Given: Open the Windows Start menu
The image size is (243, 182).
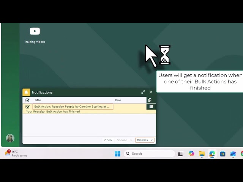Looking at the screenshot, I should point(117,154).
